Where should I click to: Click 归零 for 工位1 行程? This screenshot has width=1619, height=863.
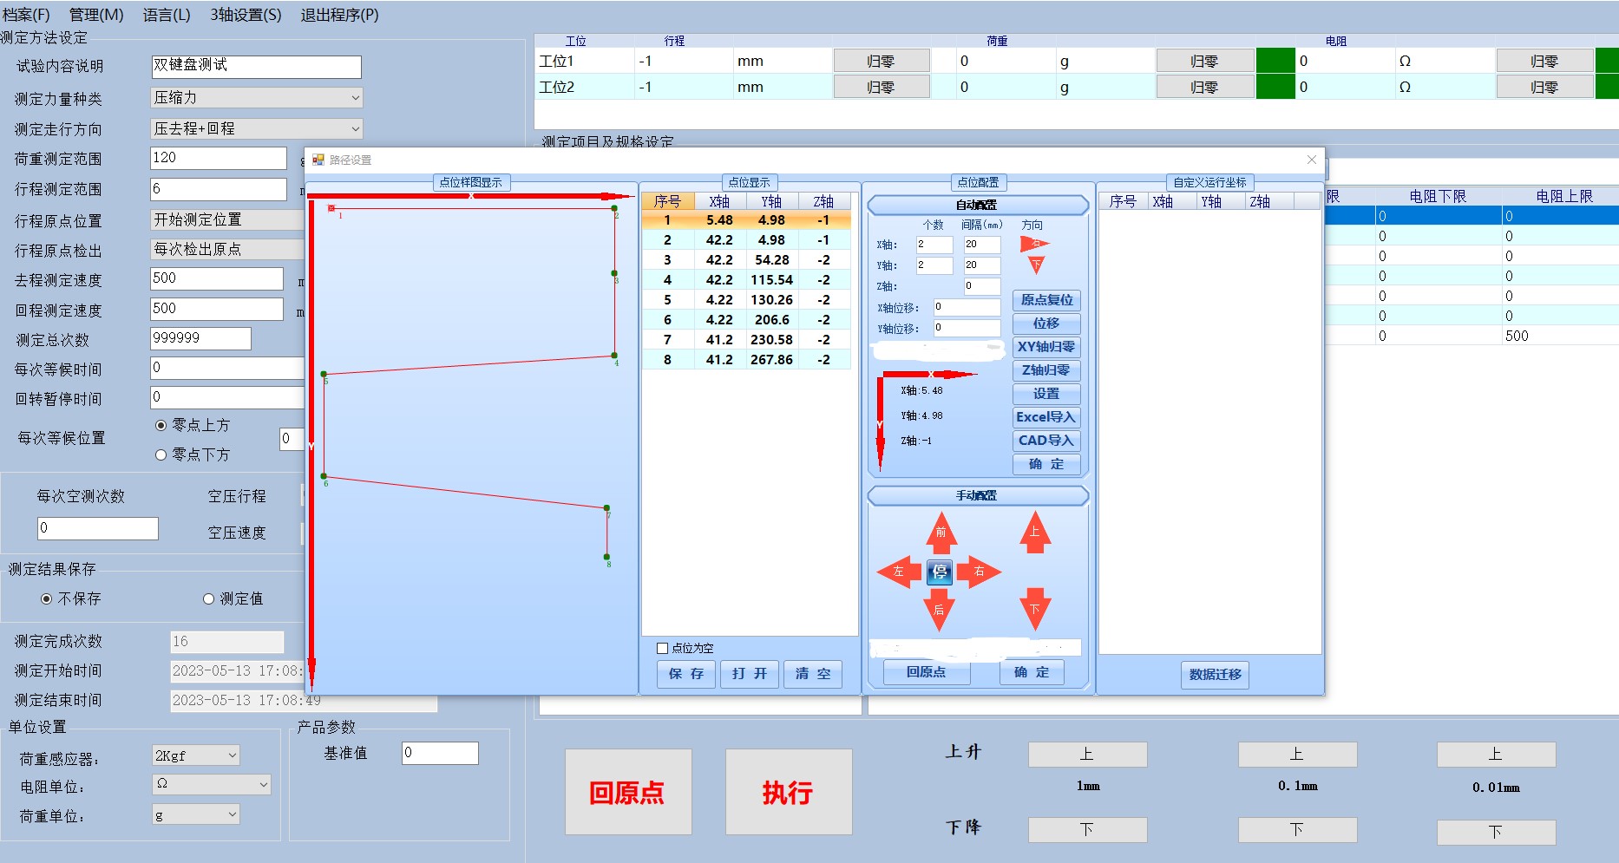882,61
